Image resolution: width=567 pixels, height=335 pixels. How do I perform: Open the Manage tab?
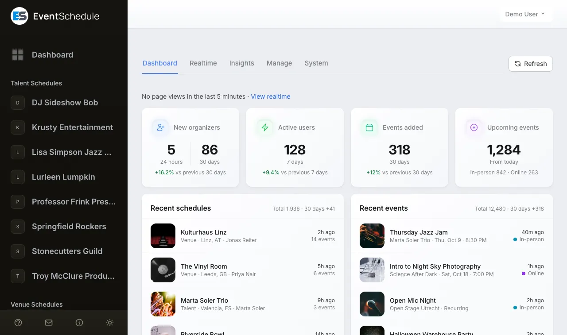(280, 63)
